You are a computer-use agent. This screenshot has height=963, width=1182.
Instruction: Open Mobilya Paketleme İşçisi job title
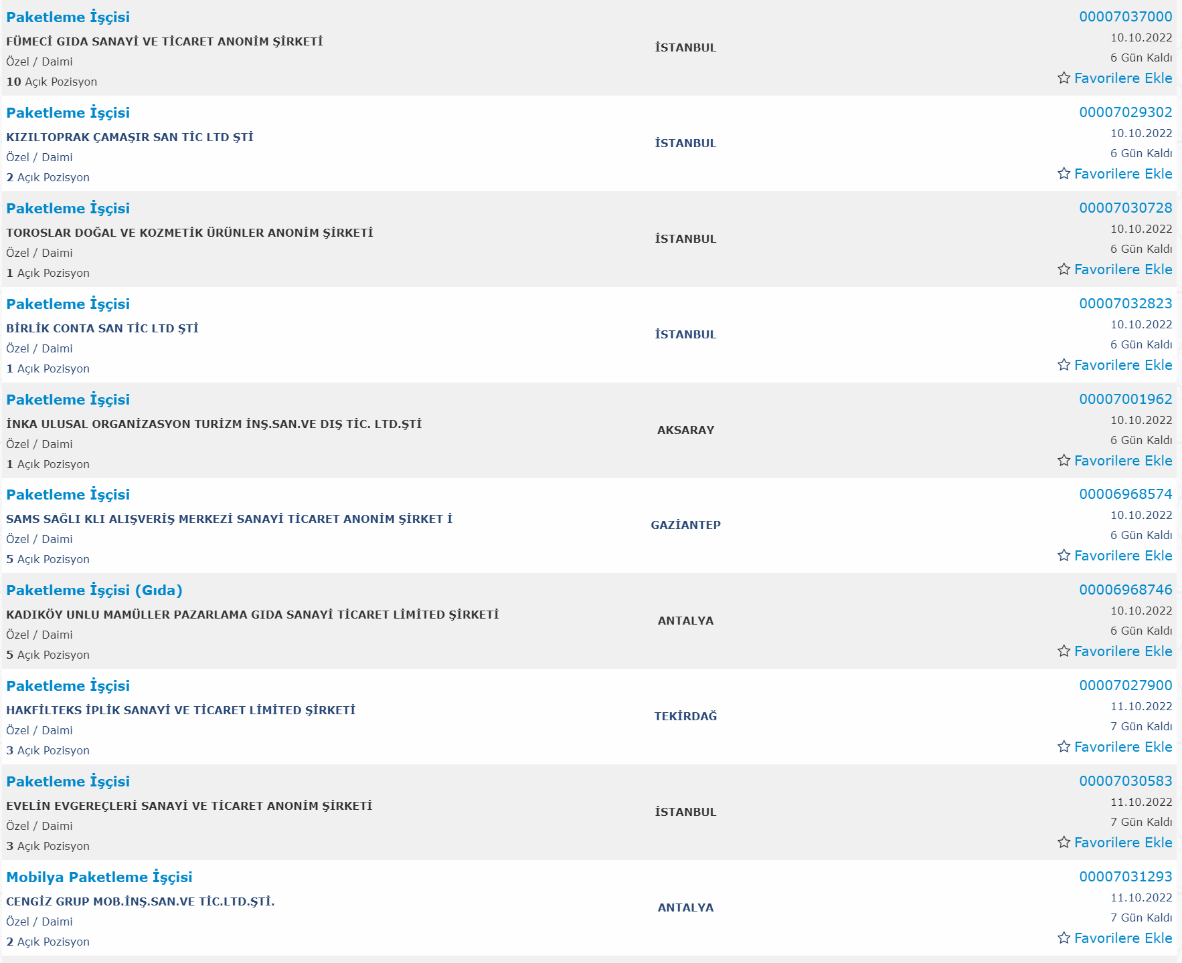click(x=99, y=877)
